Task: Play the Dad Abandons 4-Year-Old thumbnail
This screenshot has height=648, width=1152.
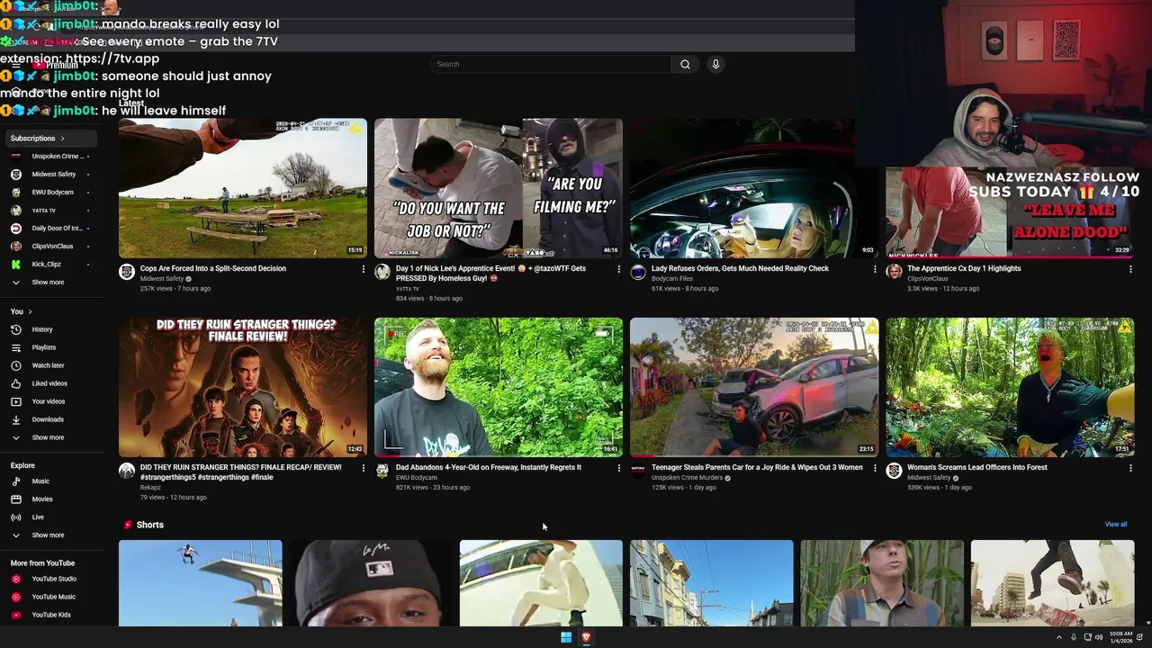Action: click(499, 387)
